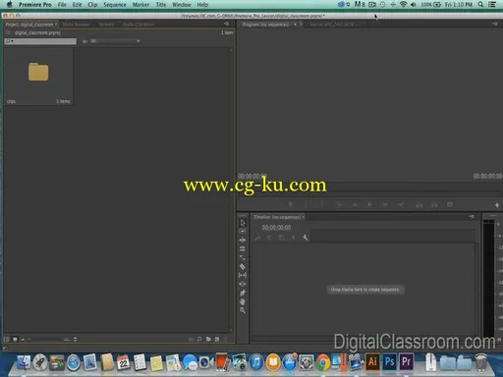
Task: Open the Clip menu
Action: [x=92, y=5]
